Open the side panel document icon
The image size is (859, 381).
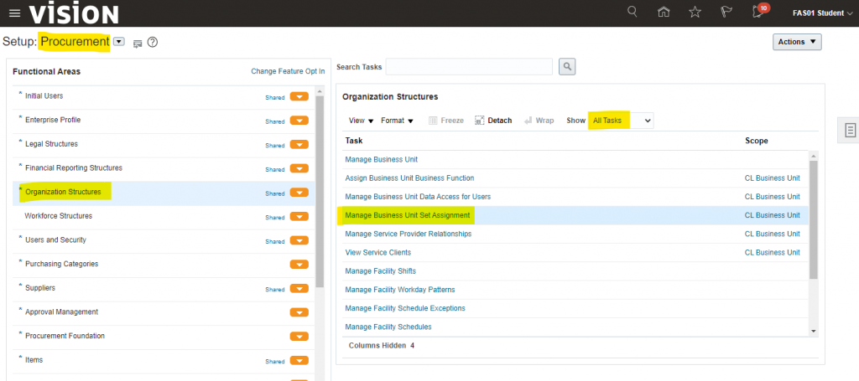(850, 130)
